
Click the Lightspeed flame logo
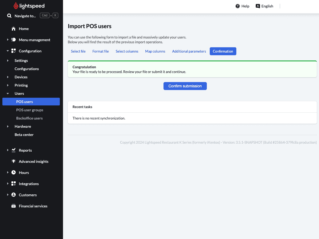click(16, 6)
